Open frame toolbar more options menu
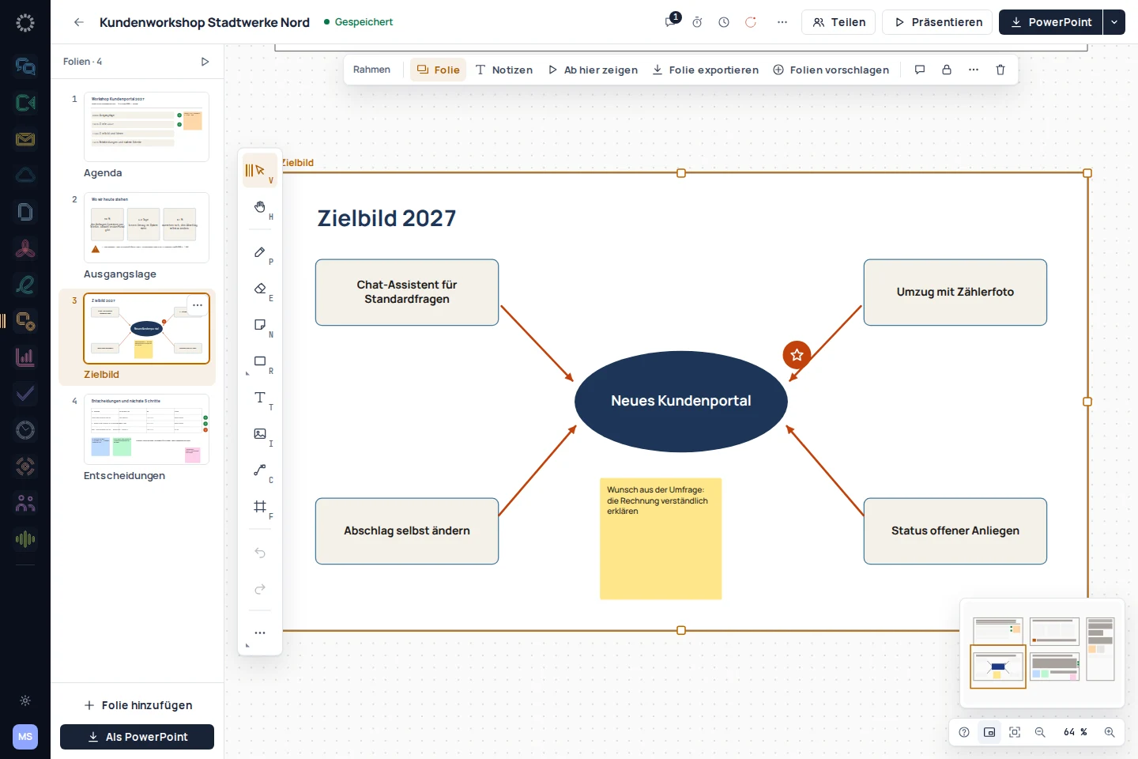 (974, 70)
